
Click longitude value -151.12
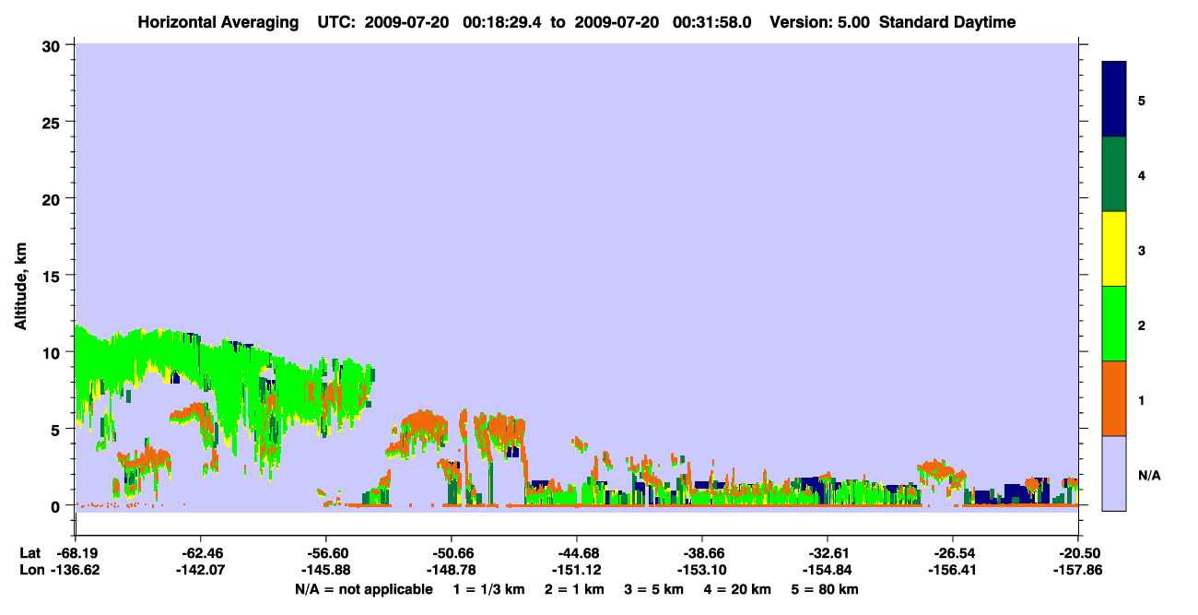[x=577, y=571]
